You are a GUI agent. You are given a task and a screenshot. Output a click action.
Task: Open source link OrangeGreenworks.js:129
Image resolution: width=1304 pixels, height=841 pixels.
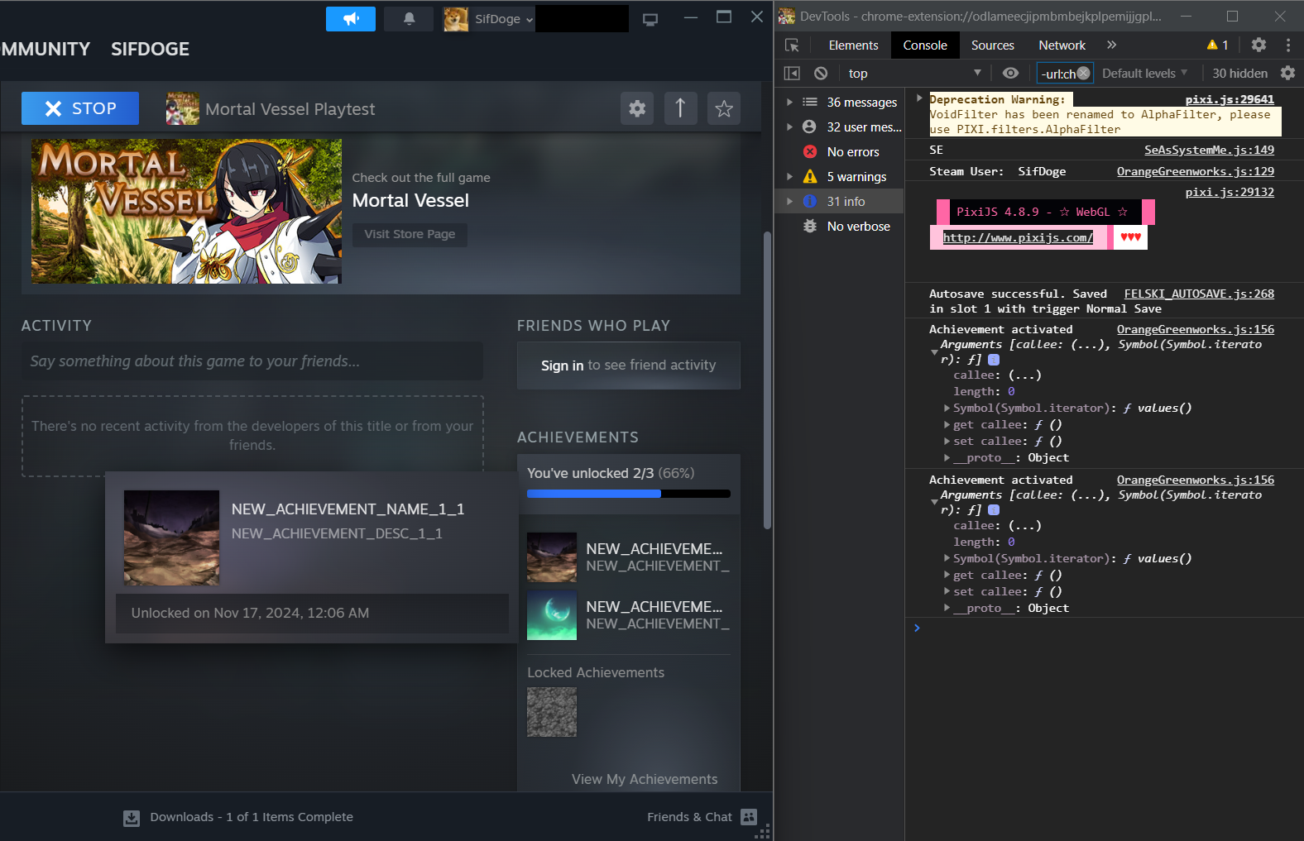[x=1196, y=171]
